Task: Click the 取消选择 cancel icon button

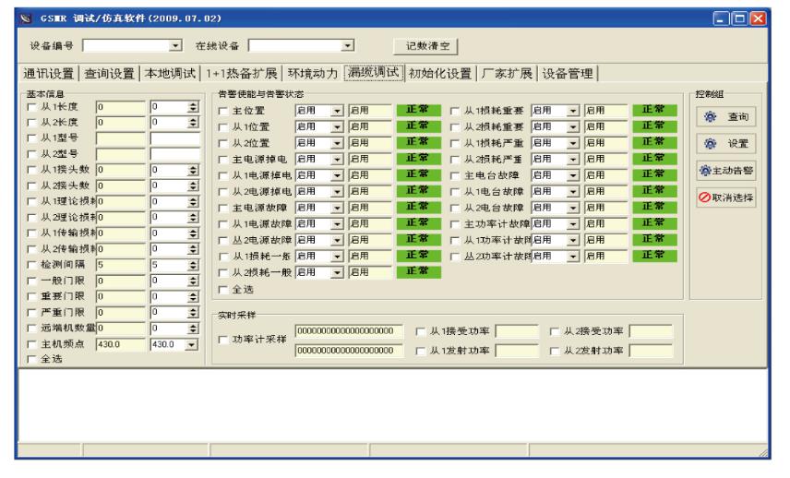Action: pos(724,198)
